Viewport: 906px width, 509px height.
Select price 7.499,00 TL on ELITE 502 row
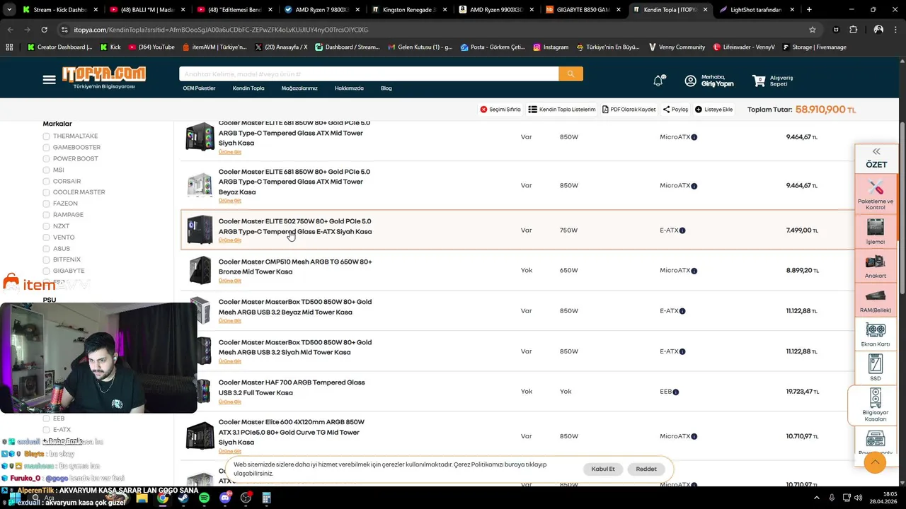point(802,230)
